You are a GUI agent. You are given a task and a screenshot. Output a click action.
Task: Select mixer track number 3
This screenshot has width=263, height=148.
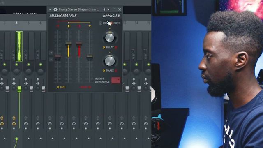(5, 23)
